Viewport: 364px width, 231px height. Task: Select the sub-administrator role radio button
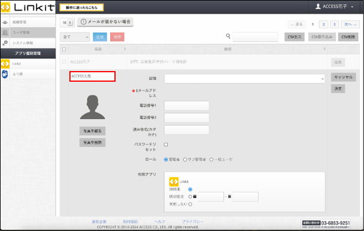click(185, 159)
